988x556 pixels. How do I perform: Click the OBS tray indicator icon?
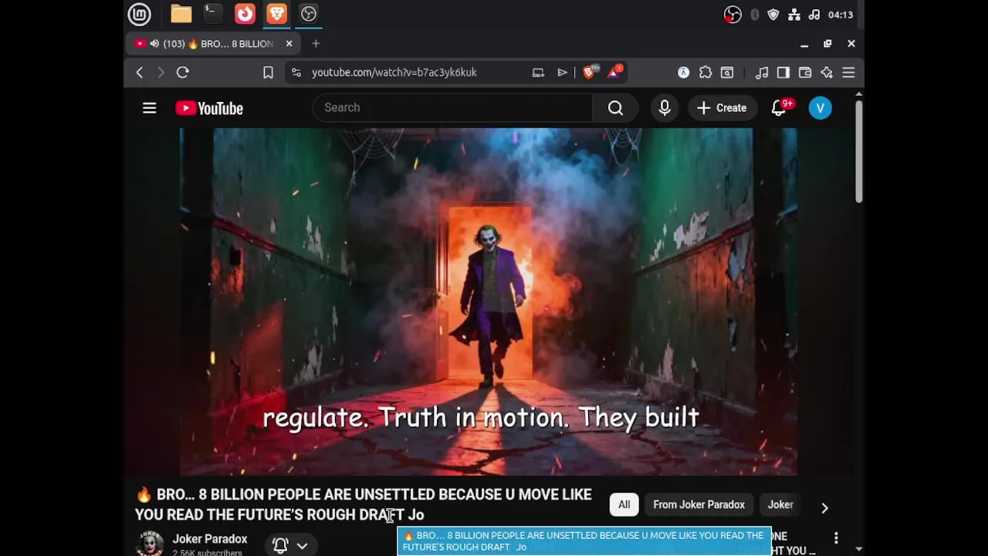click(x=733, y=15)
